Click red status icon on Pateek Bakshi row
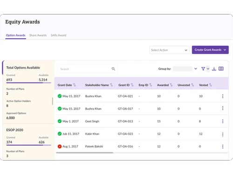233x175 pixels. pyautogui.click(x=60, y=147)
